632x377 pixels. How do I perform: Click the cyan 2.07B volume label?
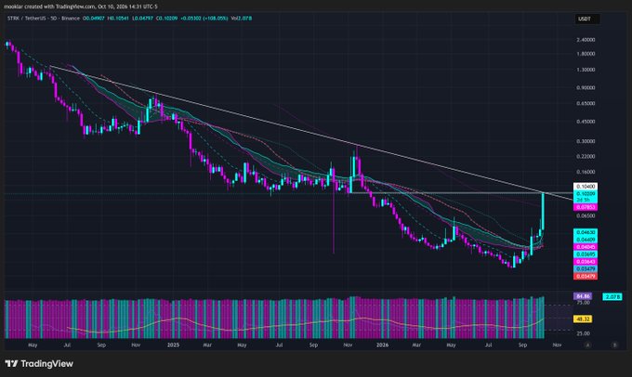tap(612, 297)
